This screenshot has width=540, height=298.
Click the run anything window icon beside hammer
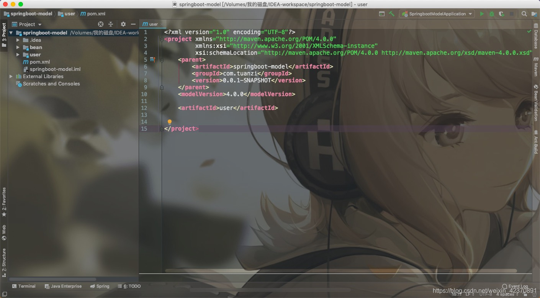pyautogui.click(x=382, y=14)
